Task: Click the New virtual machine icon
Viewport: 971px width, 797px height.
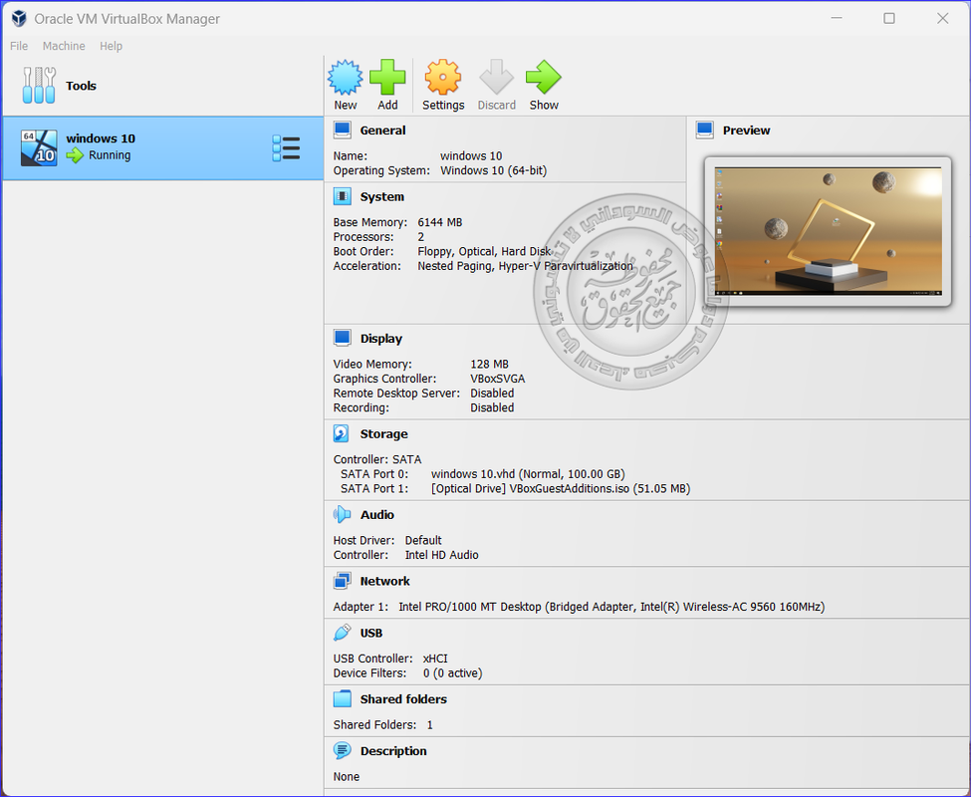Action: [346, 78]
